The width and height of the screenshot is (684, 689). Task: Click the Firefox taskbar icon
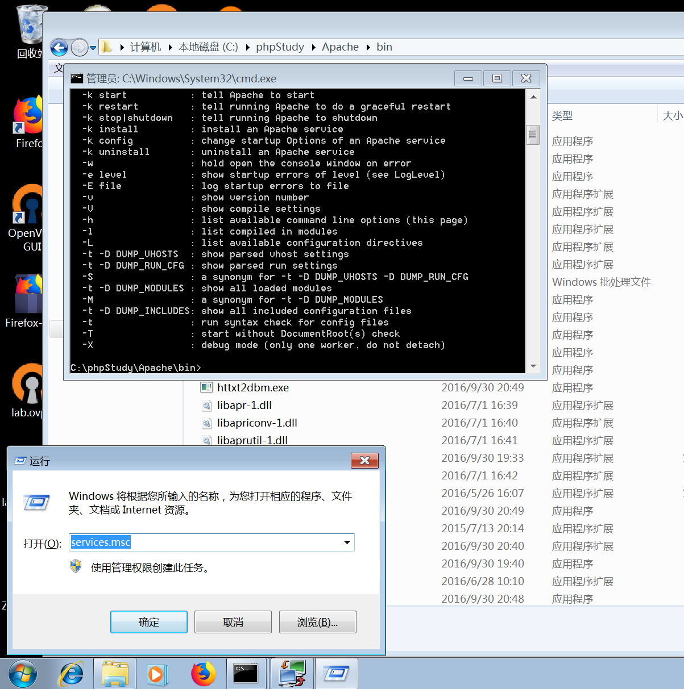coord(203,674)
